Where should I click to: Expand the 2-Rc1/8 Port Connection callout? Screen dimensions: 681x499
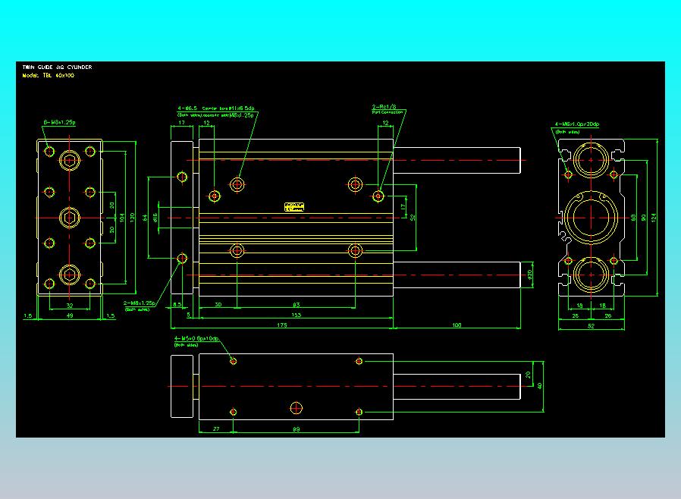pos(387,106)
